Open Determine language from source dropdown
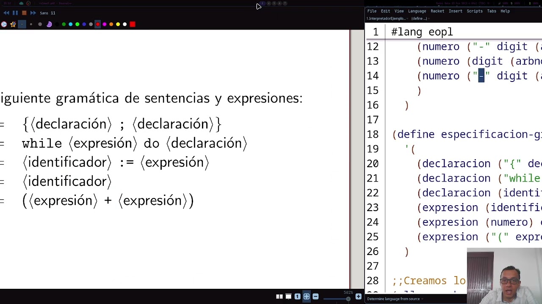The height and width of the screenshot is (304, 542). pyautogui.click(x=395, y=299)
